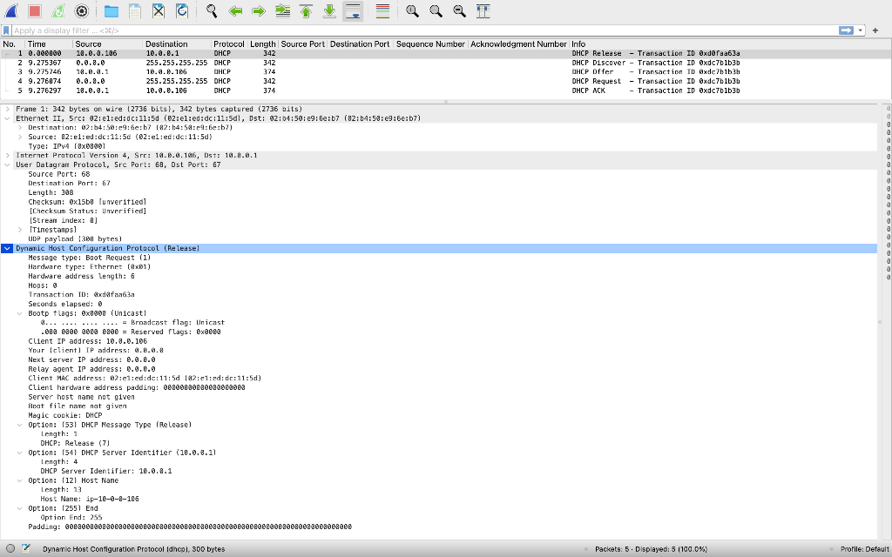Viewport: 892px width, 557px height.
Task: Start capturing packets with the shark fin icon
Action: [10, 10]
